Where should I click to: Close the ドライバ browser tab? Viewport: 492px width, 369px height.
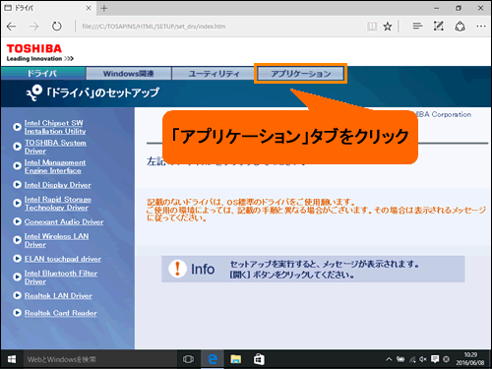(x=89, y=8)
